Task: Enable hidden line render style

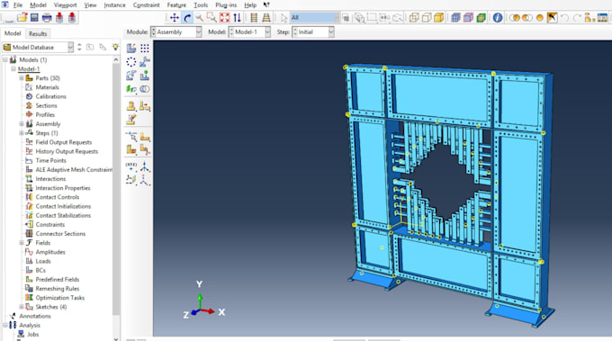Action: pos(427,18)
